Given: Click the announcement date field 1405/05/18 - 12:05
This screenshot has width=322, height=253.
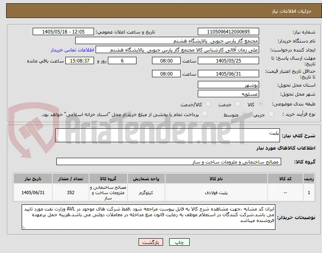Looking at the screenshot, I should tap(63, 31).
